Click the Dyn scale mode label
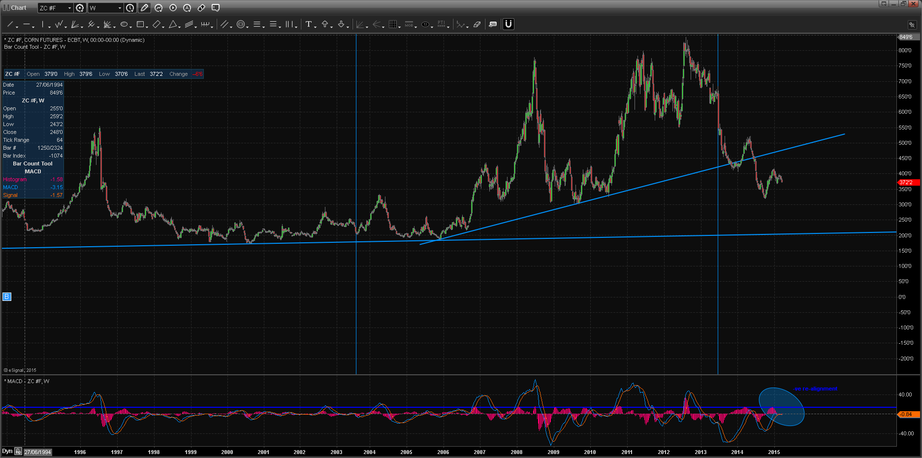 7,451
